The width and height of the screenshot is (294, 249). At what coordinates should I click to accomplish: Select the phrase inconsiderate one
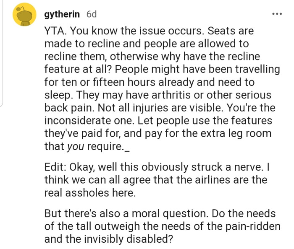click(x=89, y=121)
